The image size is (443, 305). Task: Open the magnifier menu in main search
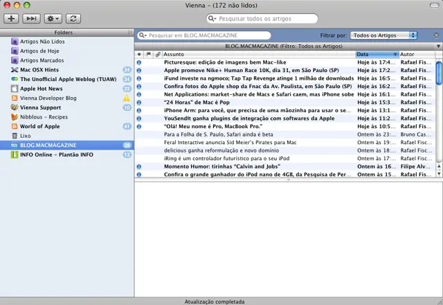coord(212,19)
